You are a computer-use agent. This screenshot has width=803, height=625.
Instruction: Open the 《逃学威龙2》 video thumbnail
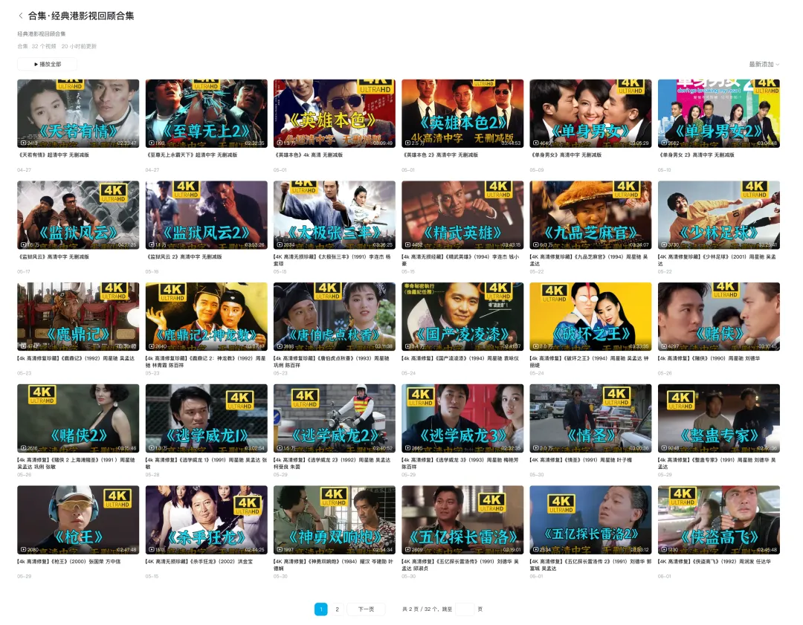pos(335,418)
